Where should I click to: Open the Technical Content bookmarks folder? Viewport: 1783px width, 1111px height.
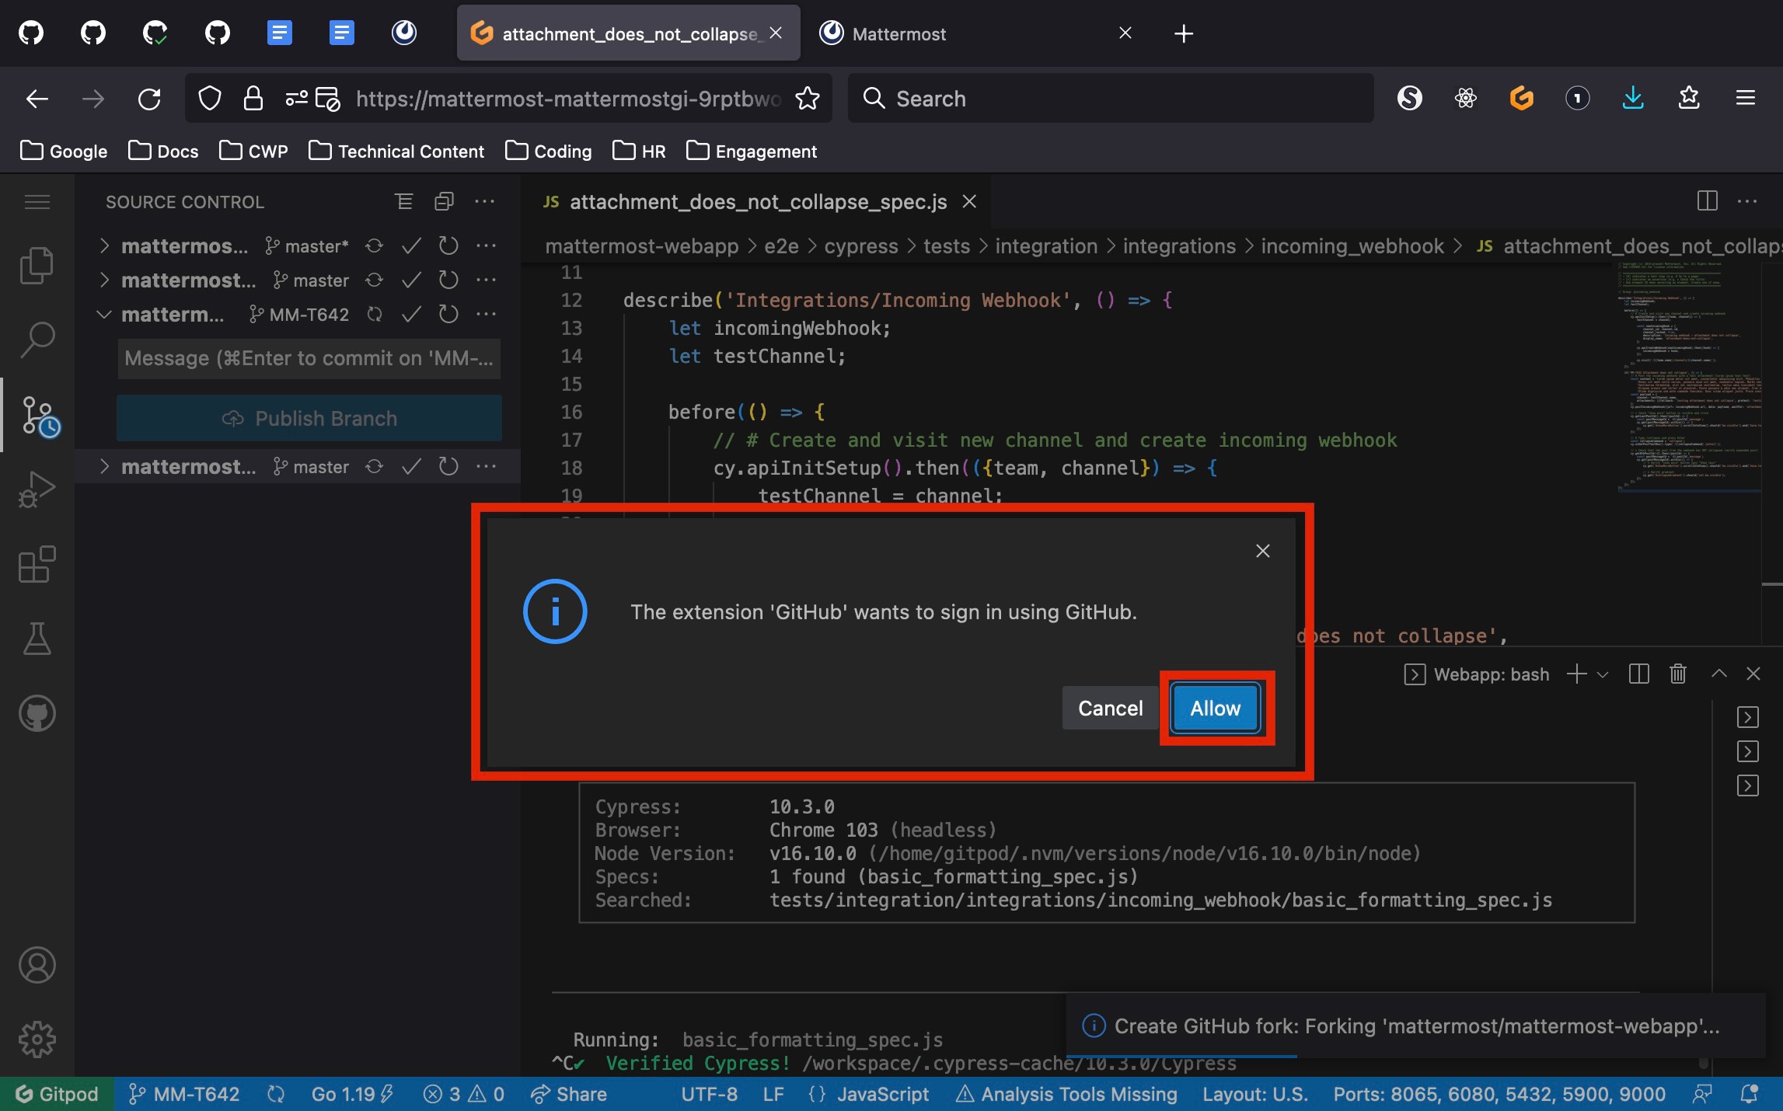396,151
